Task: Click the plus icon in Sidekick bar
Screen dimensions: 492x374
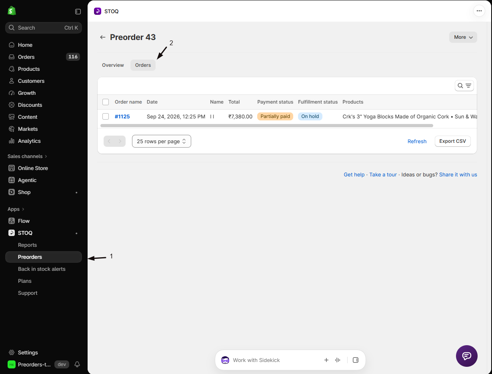Action: (326, 360)
